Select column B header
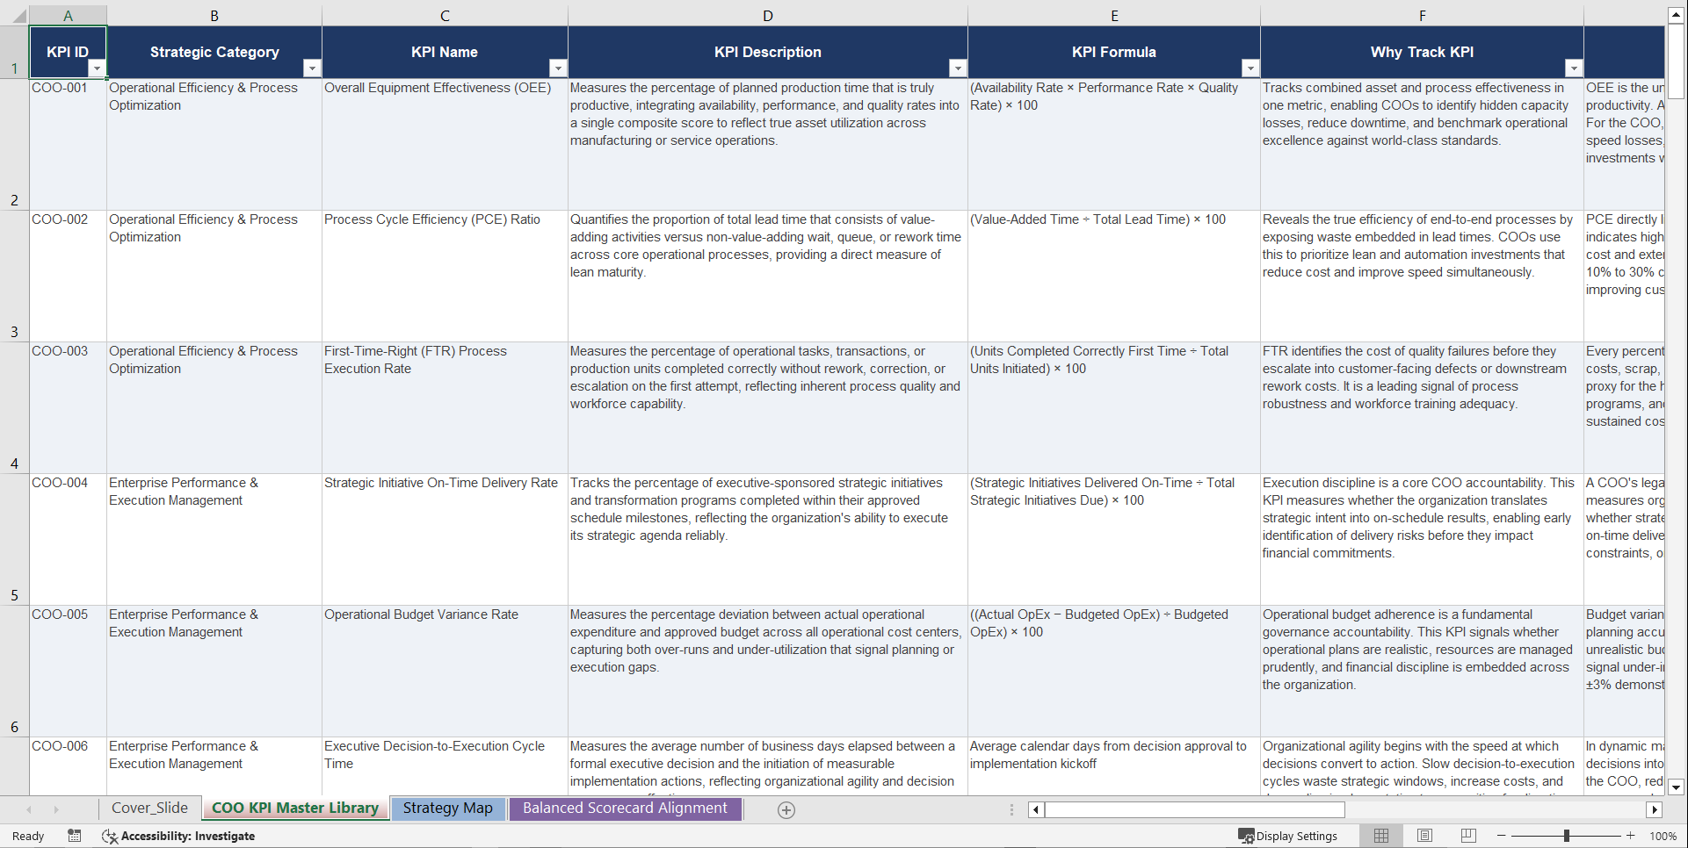The width and height of the screenshot is (1688, 848). (x=214, y=15)
